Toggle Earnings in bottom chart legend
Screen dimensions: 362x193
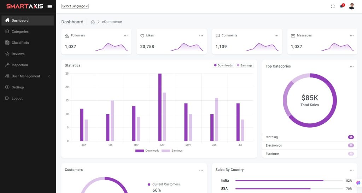pos(172,151)
